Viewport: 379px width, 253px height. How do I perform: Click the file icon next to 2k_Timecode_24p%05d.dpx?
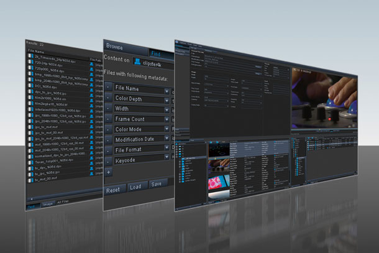tap(30, 56)
